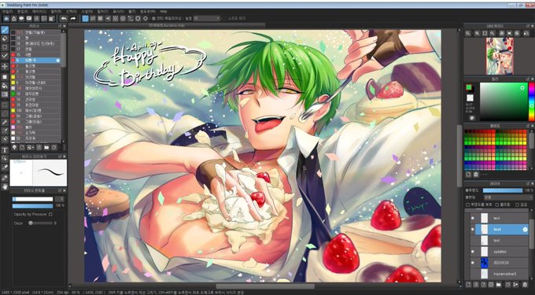The image size is (535, 295).
Task: Click the Redo arrow in toolbar
Action: [x=72, y=18]
